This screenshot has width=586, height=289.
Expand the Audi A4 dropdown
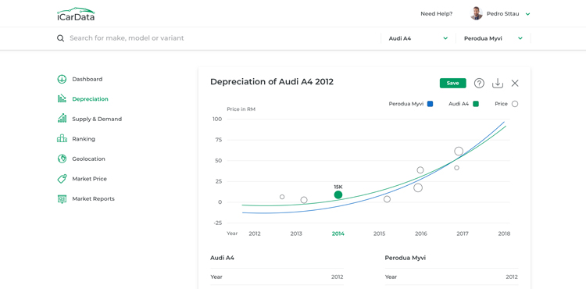445,38
